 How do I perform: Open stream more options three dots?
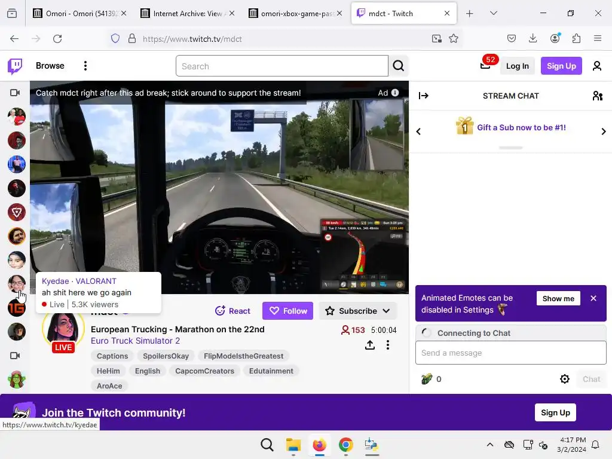[x=387, y=345]
